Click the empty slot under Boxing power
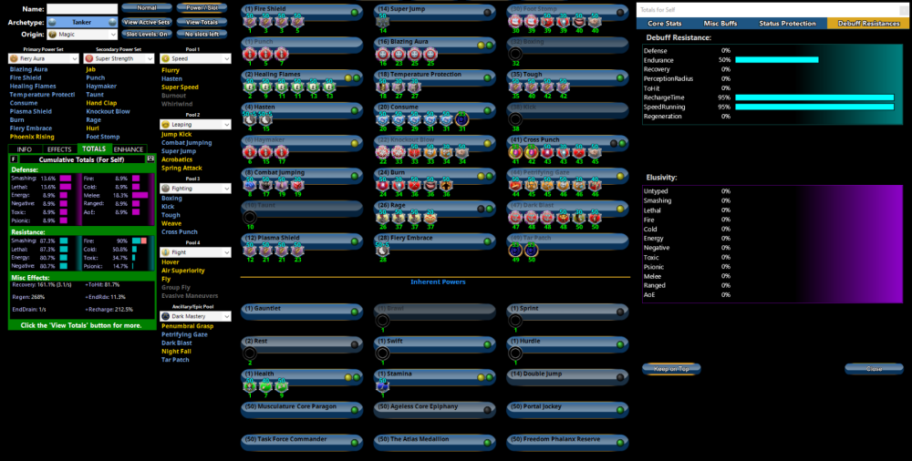 [x=517, y=54]
